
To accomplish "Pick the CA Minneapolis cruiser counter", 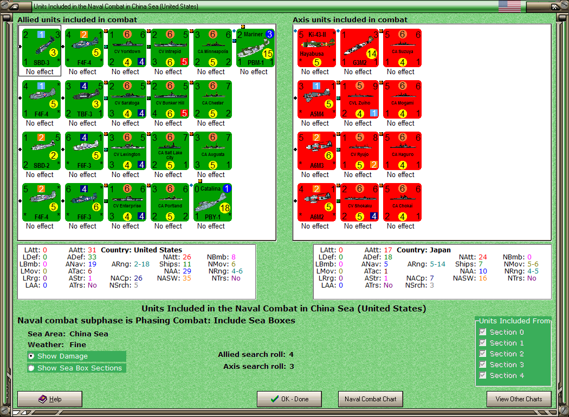I will (x=212, y=48).
